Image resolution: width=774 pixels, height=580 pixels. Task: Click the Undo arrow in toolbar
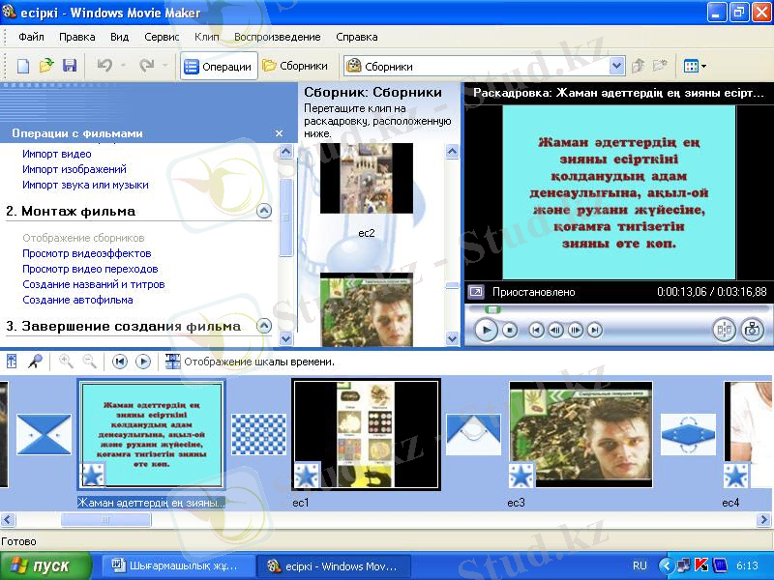(104, 66)
